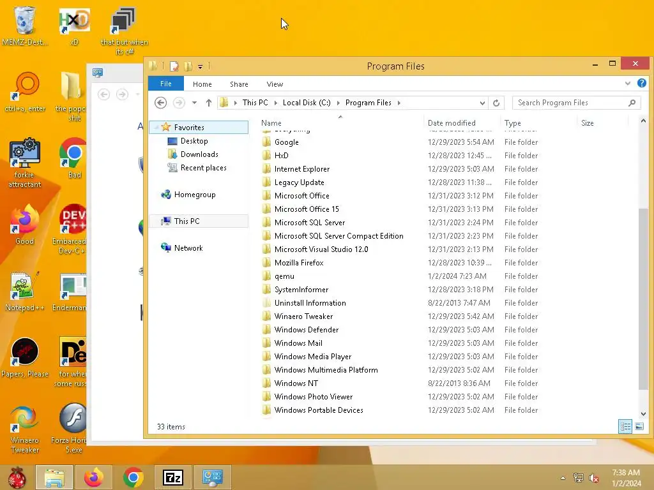The width and height of the screenshot is (654, 490).
Task: Open the MEMZ-Dest Recycle Bin desktop icon
Action: (x=24, y=26)
